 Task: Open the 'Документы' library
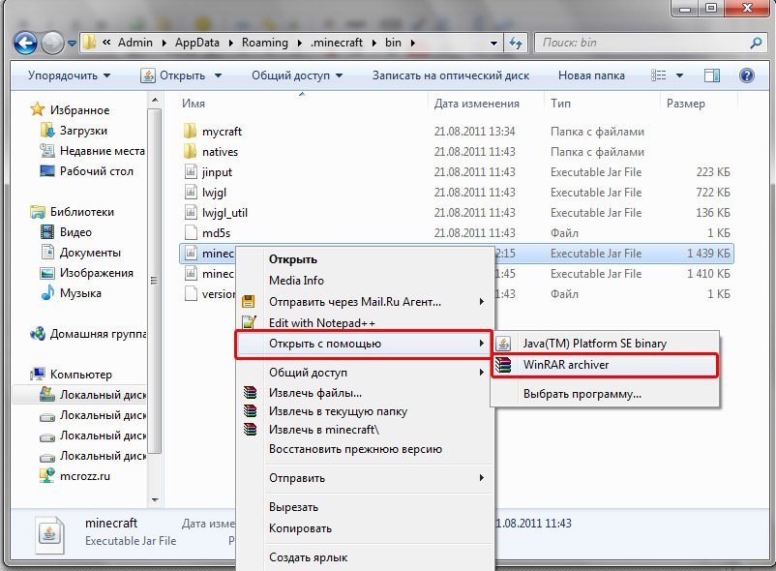tap(80, 253)
